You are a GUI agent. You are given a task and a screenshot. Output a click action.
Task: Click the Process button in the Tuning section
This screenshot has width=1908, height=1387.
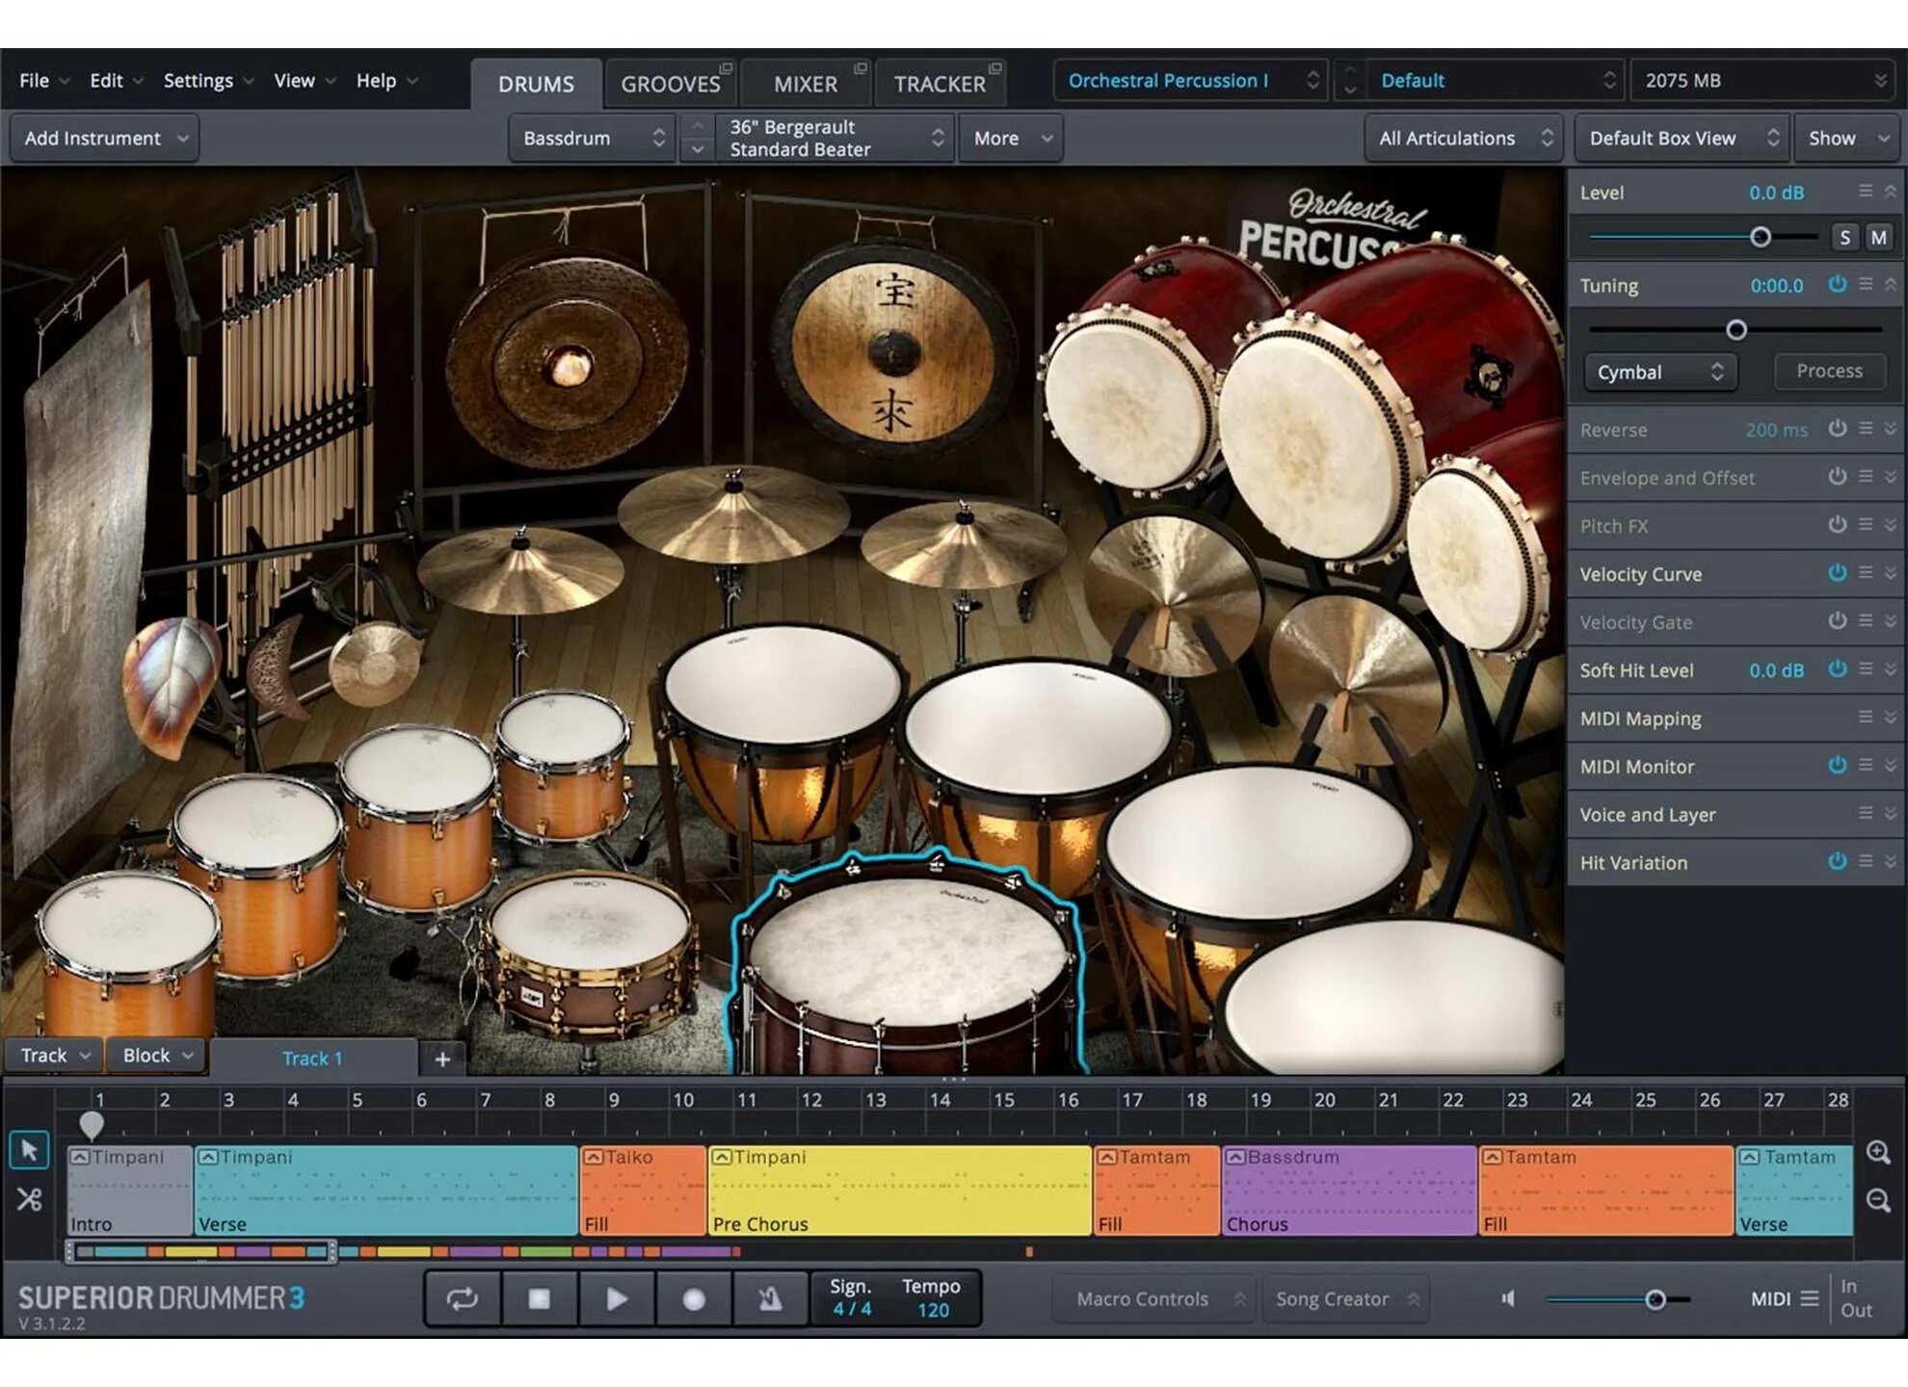click(1829, 371)
